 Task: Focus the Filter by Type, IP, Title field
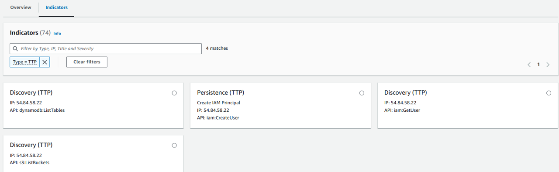pos(106,48)
